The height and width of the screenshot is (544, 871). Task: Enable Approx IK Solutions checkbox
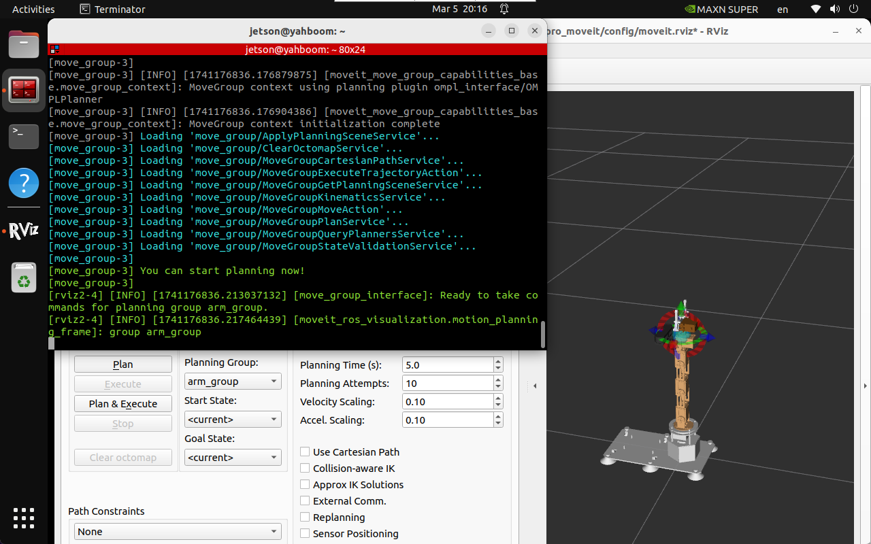[306, 485]
